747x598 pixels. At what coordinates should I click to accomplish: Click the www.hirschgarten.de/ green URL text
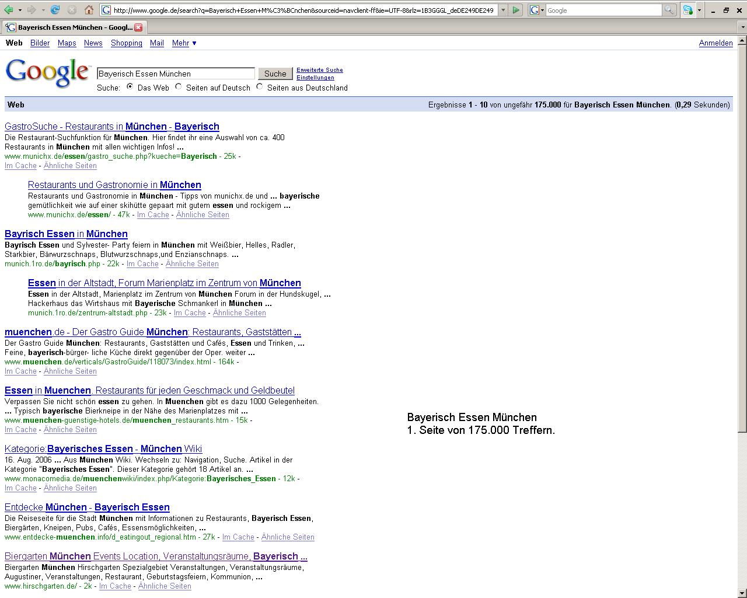41,586
